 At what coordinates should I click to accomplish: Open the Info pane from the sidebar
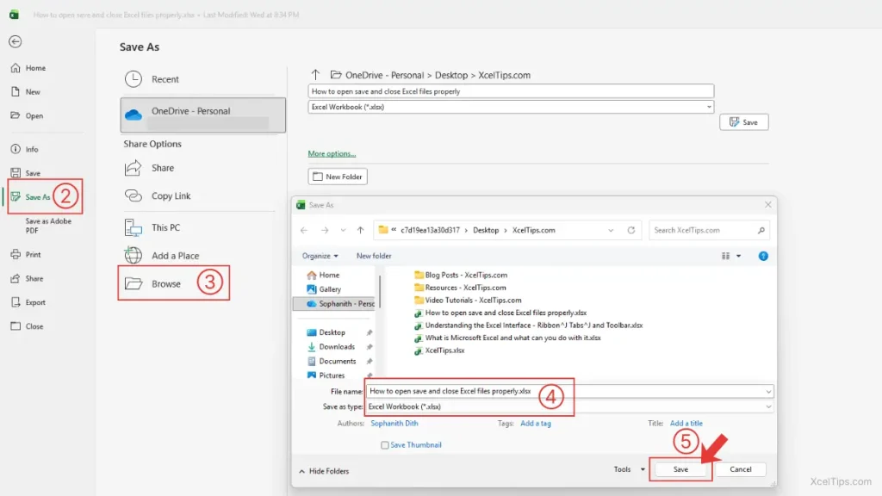pyautogui.click(x=28, y=149)
